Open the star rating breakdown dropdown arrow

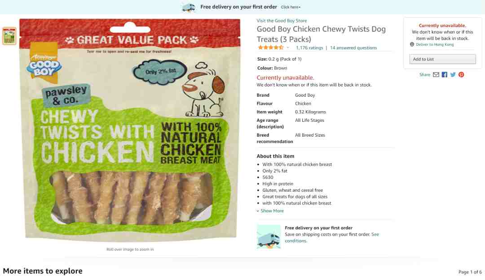288,47
